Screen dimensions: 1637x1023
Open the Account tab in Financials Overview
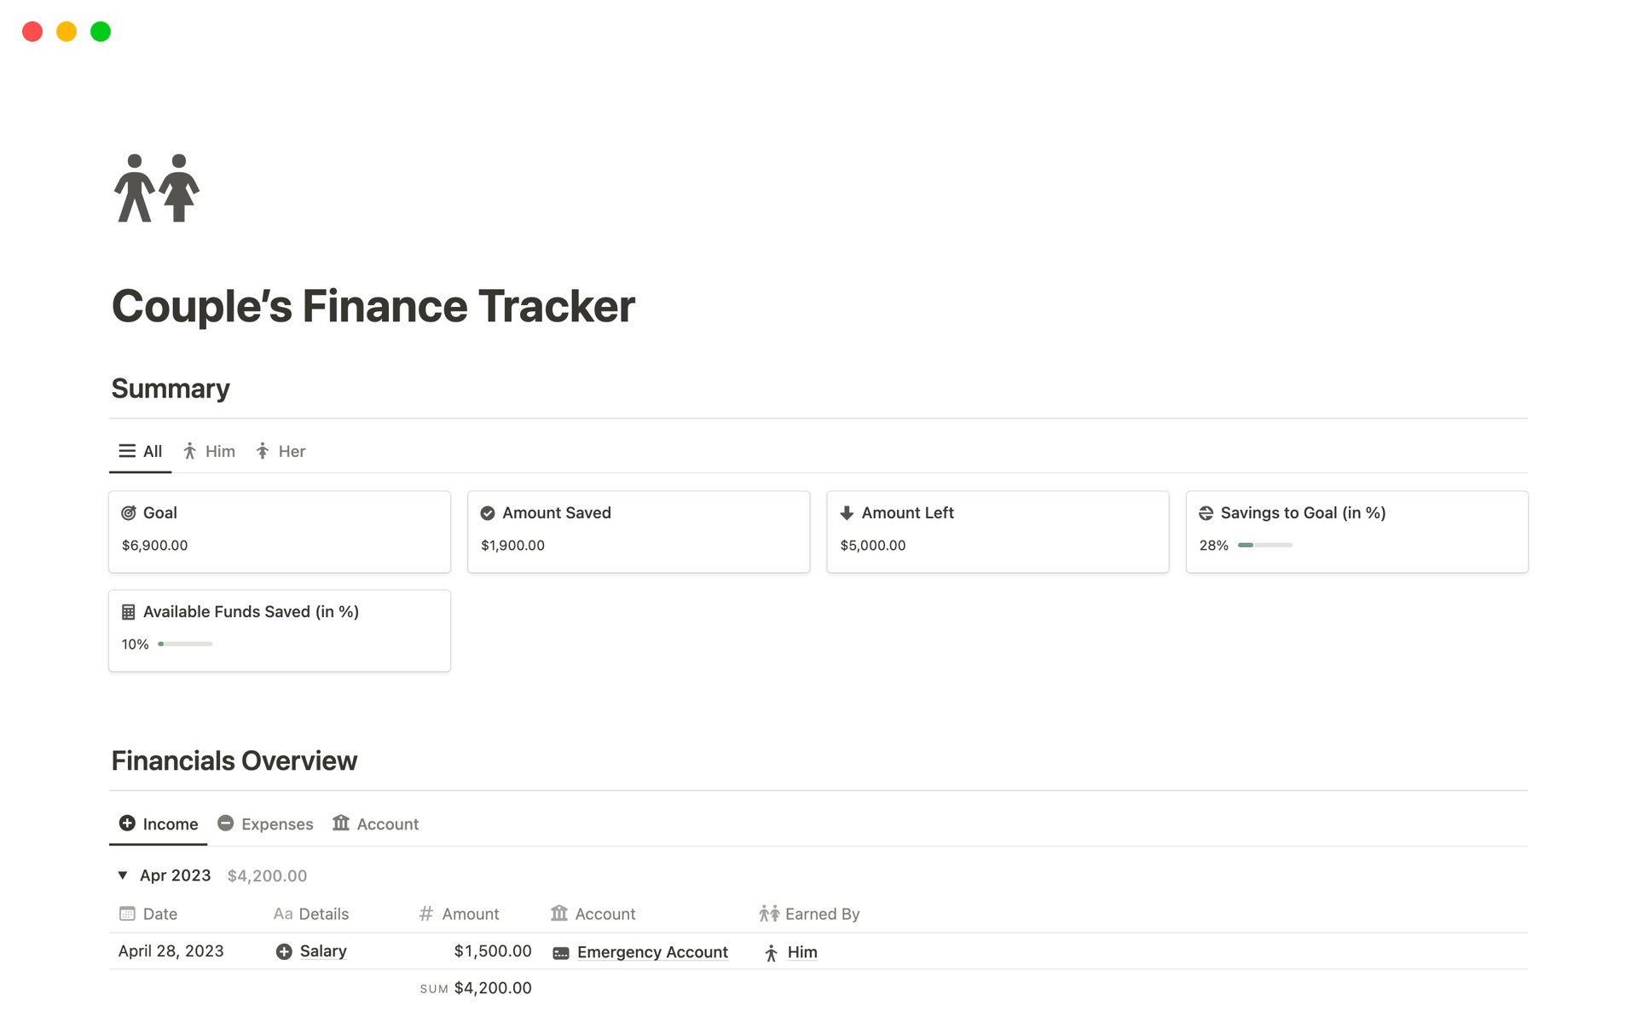[x=376, y=824]
